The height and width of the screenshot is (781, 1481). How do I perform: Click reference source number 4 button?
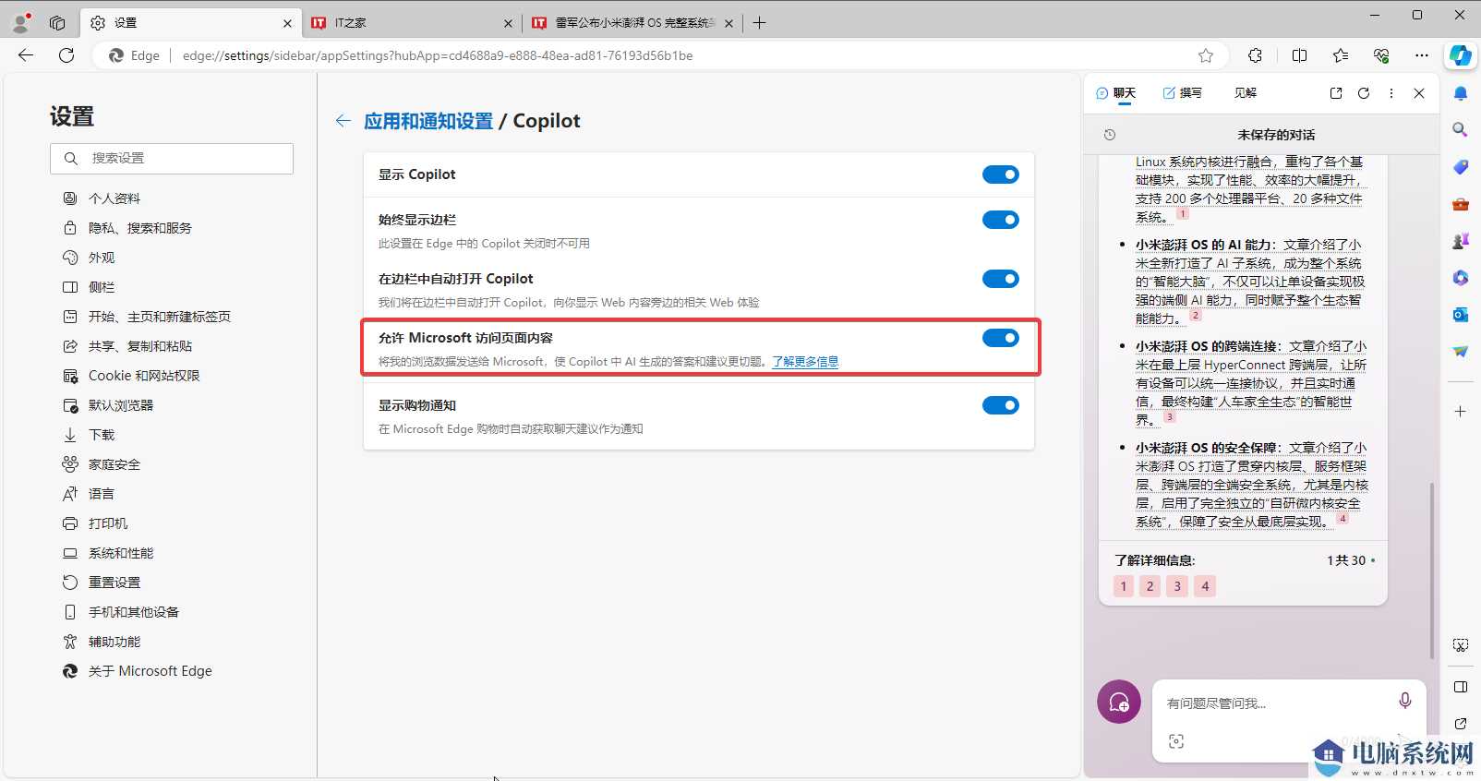coord(1205,586)
